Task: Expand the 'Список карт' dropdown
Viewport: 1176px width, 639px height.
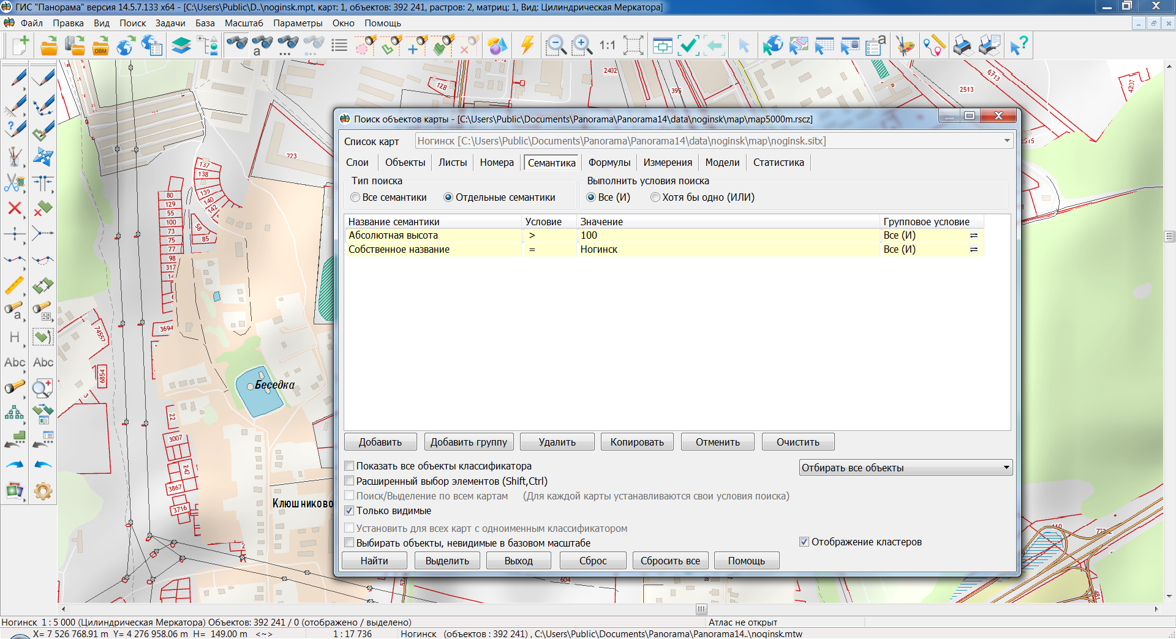Action: coord(1006,141)
